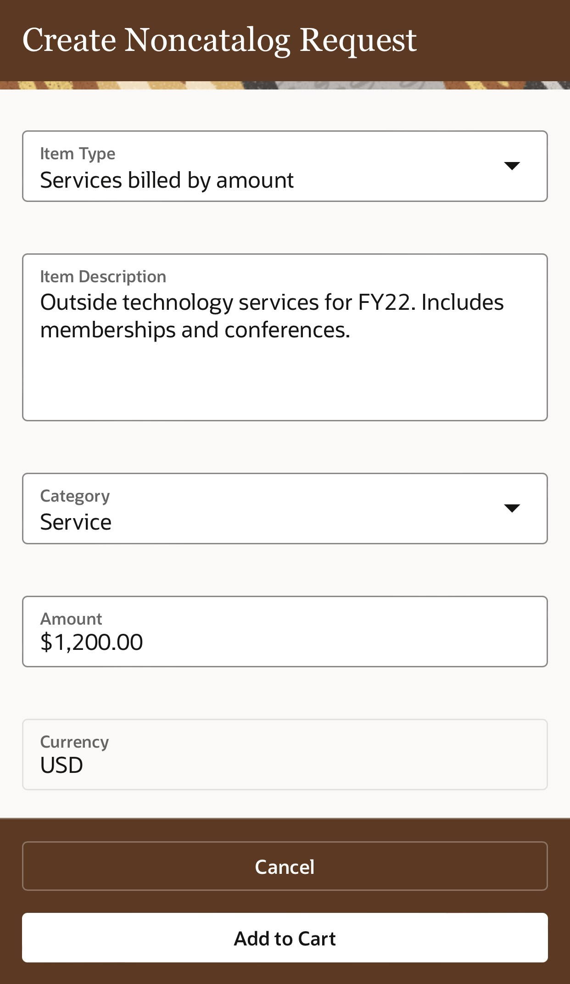Click the Item Type dropdown arrow

tap(511, 166)
